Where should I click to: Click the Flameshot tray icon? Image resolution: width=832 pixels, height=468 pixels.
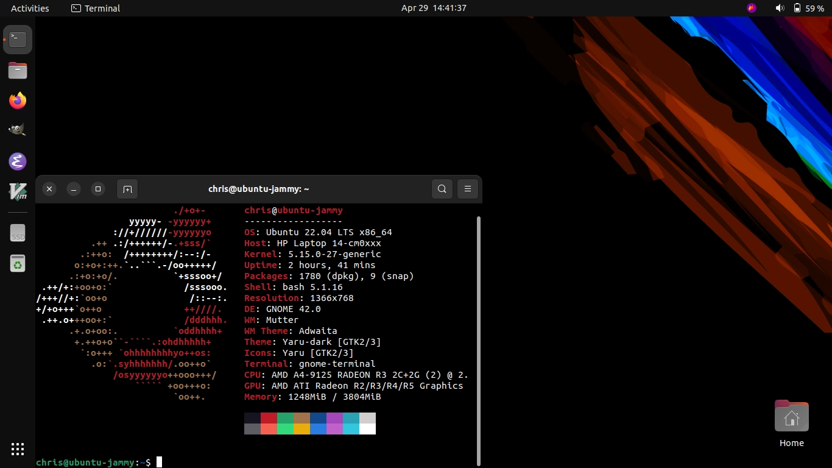pyautogui.click(x=752, y=8)
